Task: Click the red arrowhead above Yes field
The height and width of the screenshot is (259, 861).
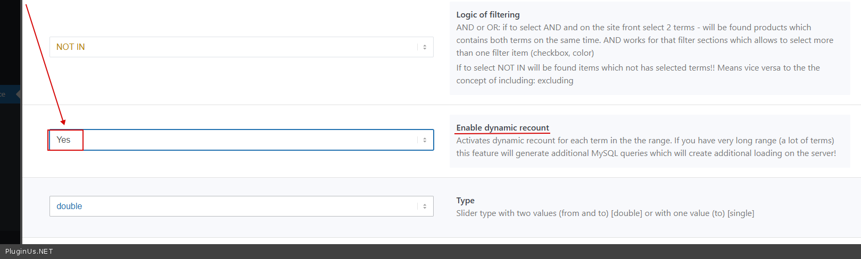Action: (63, 122)
